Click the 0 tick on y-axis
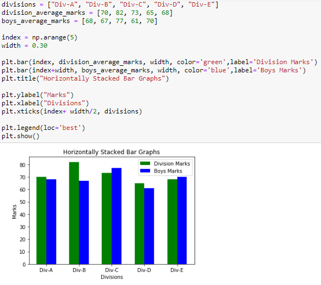321x285 pixels. tap(24, 265)
